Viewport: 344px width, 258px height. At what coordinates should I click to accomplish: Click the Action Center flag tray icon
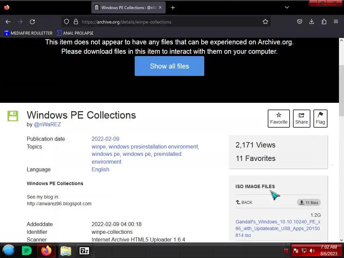(x=296, y=251)
